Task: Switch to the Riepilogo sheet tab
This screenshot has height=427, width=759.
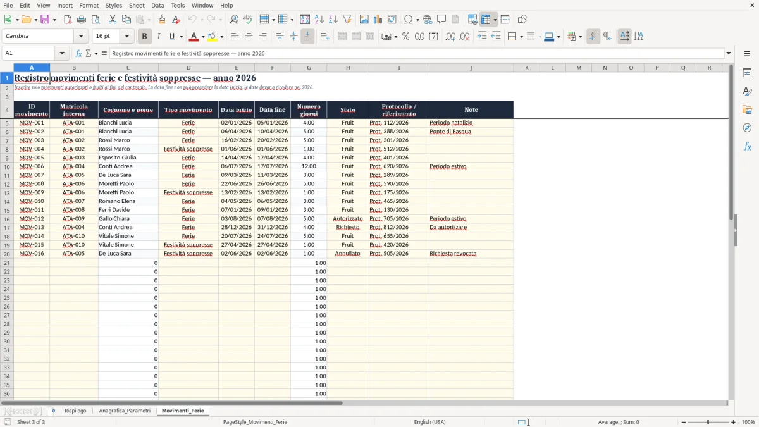Action: (x=75, y=411)
